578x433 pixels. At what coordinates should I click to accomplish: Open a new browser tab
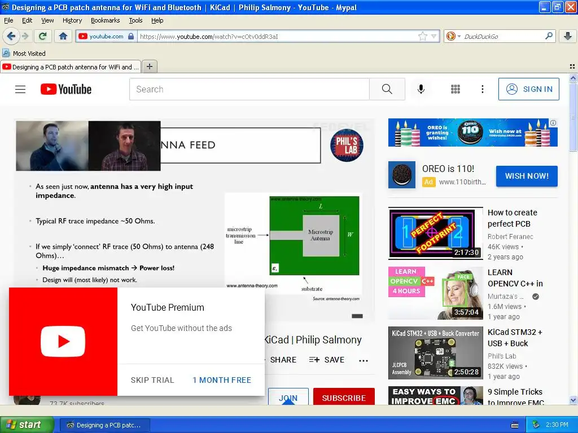tap(149, 67)
